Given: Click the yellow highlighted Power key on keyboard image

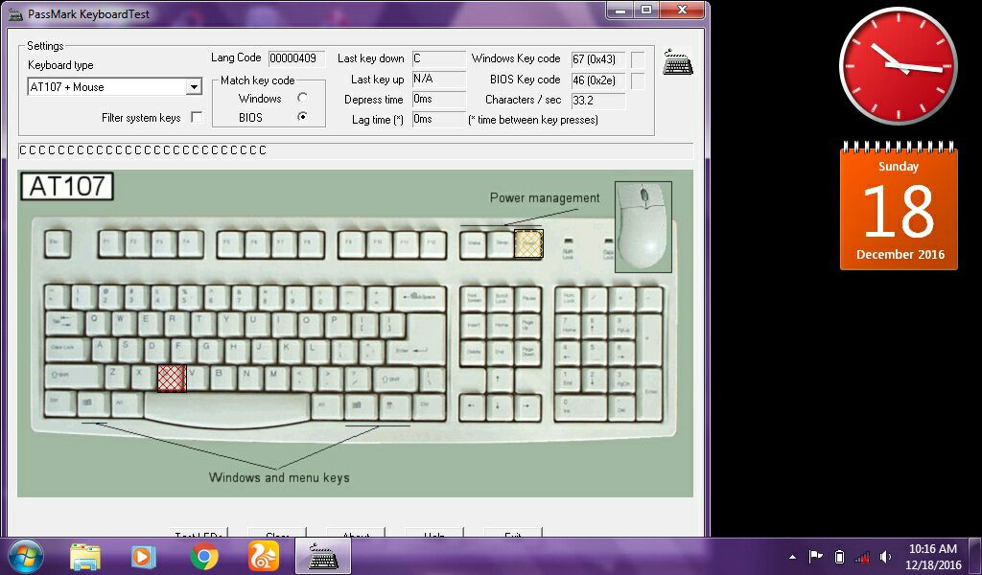Looking at the screenshot, I should point(528,244).
